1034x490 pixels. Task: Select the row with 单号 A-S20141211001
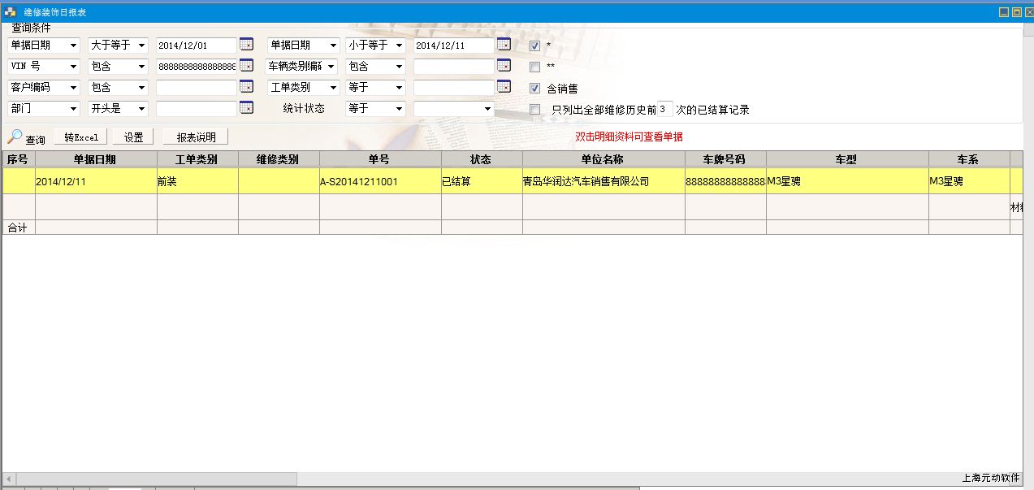click(379, 182)
